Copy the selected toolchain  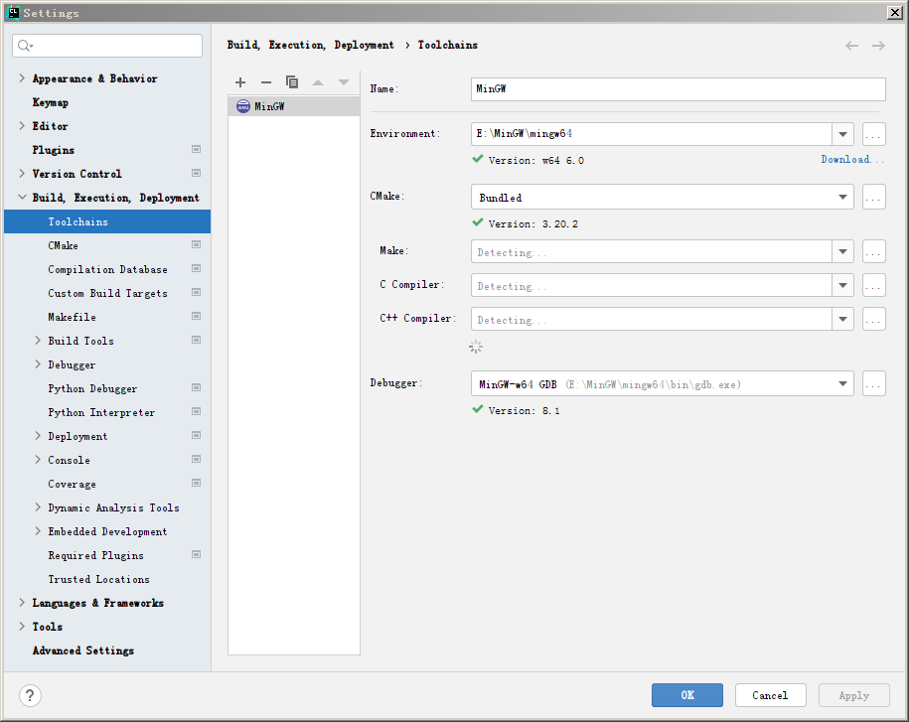click(292, 82)
